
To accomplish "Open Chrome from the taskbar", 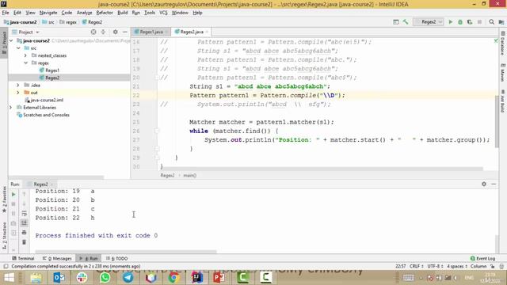I will coord(173,278).
